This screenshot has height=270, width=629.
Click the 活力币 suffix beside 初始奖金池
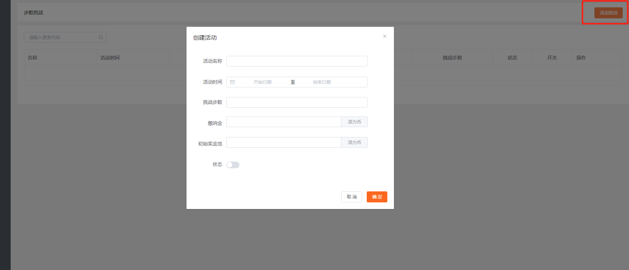pyautogui.click(x=355, y=143)
